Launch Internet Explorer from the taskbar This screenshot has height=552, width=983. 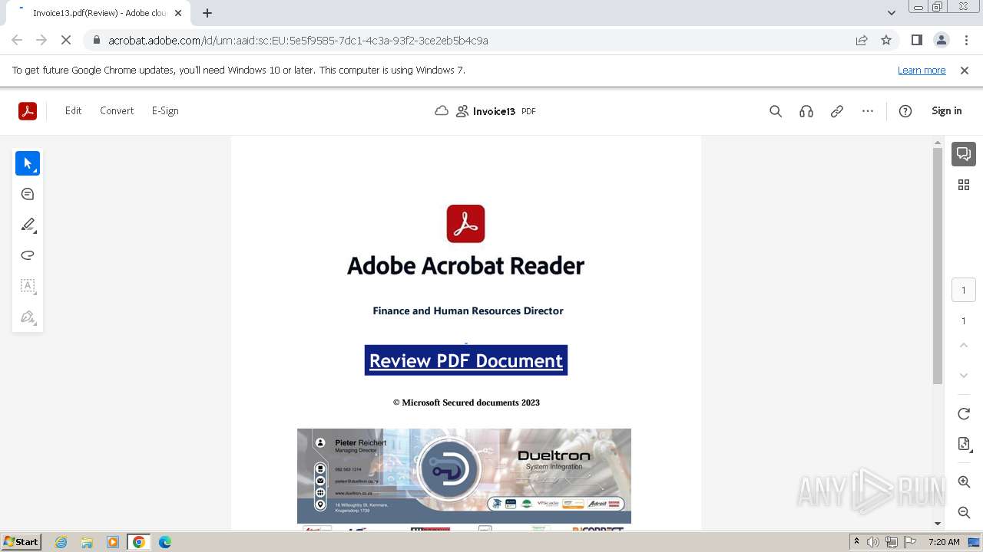click(x=61, y=542)
